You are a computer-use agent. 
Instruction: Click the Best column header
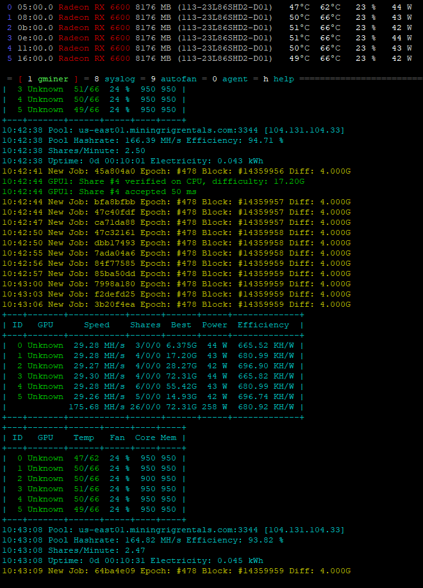click(x=181, y=325)
